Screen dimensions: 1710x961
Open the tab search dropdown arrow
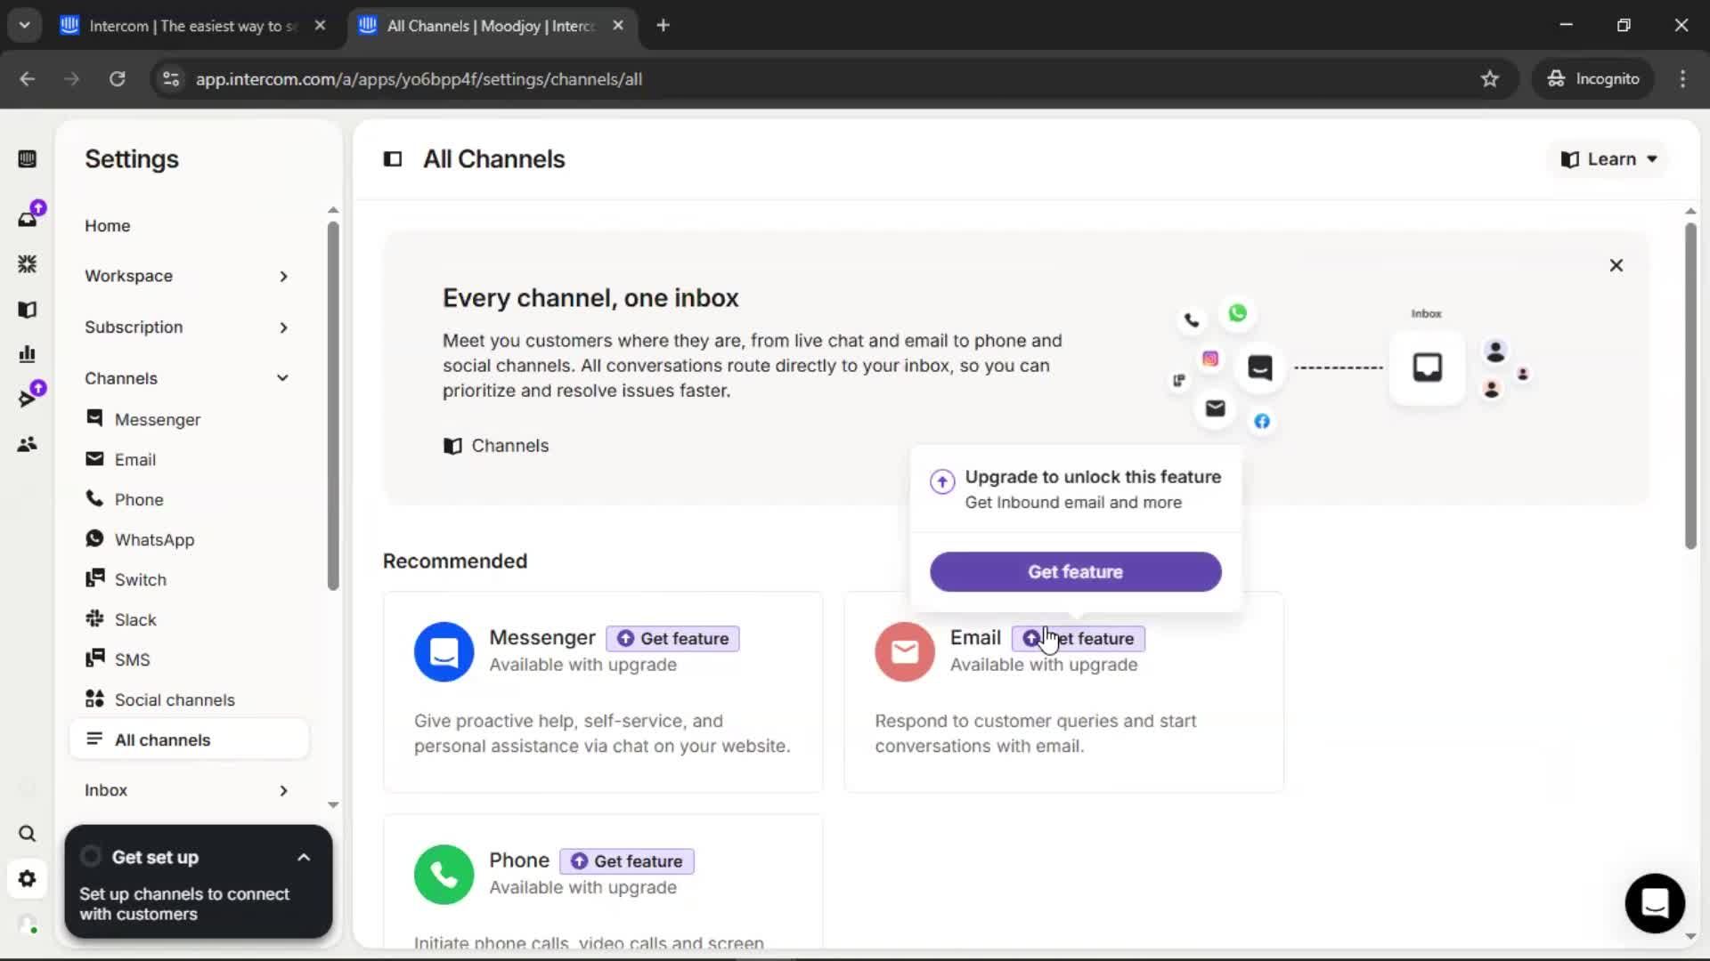(x=25, y=26)
